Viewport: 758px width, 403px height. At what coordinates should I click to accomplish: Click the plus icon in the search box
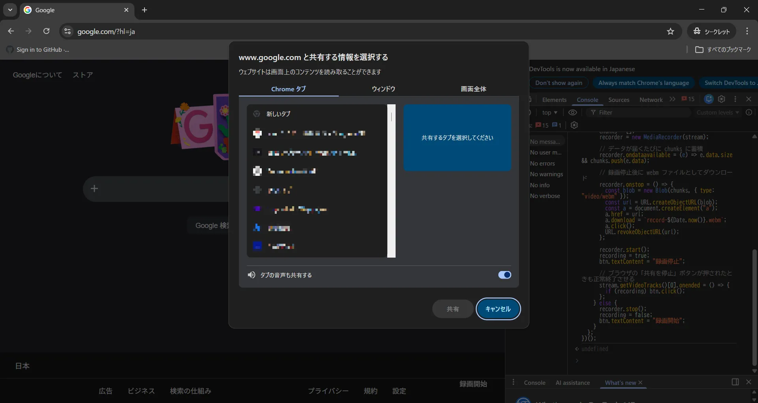point(94,188)
